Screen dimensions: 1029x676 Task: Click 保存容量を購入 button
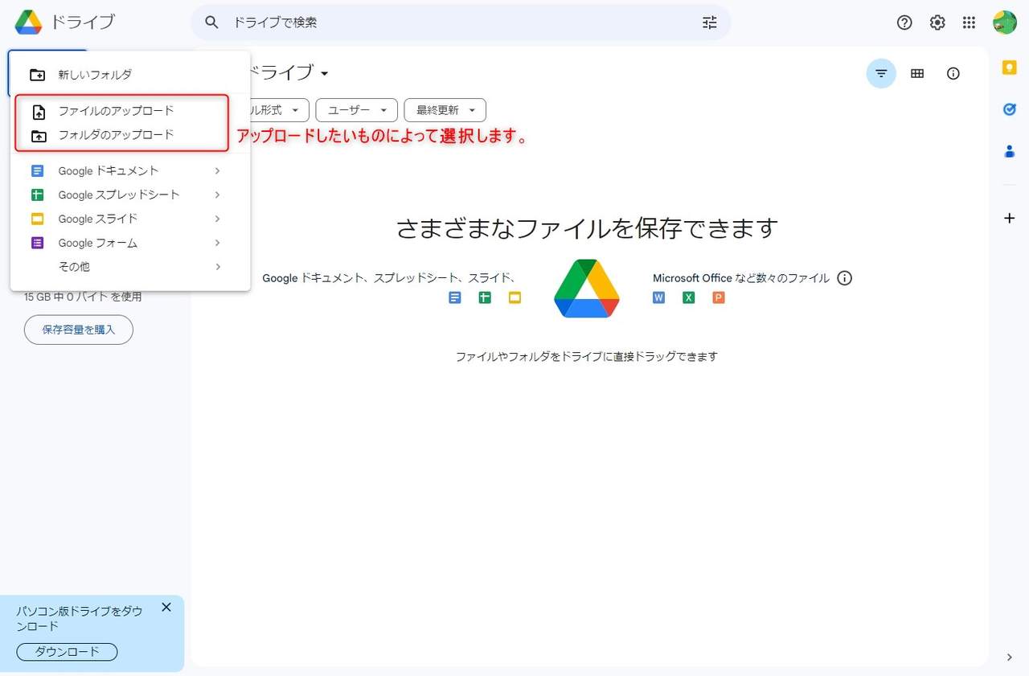coord(79,330)
